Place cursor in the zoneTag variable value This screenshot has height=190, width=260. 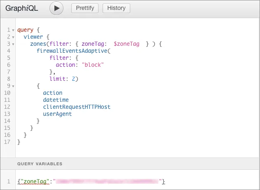[x=107, y=181]
